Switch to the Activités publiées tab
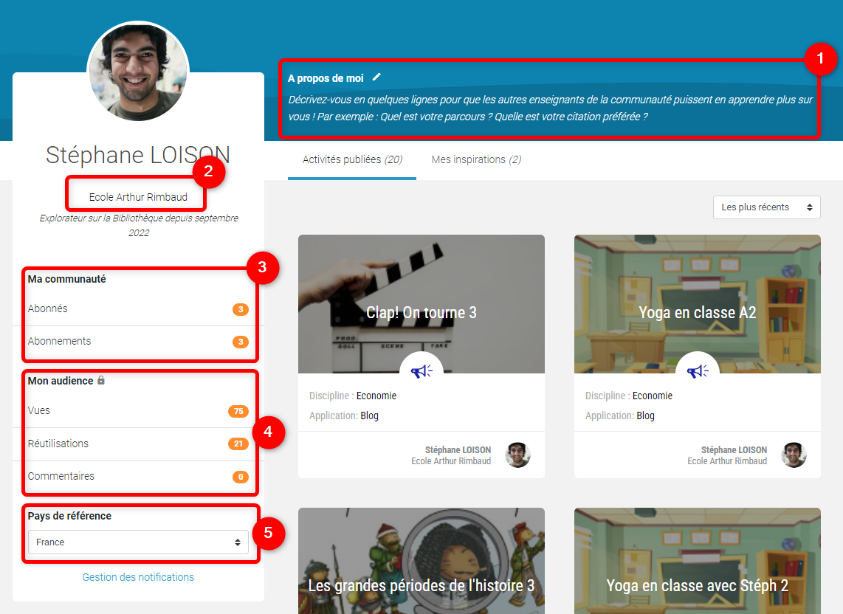The width and height of the screenshot is (843, 614). click(352, 159)
